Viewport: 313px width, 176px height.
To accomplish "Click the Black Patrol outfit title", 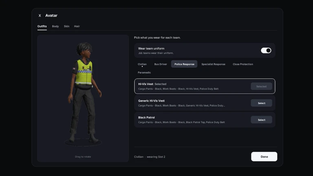I will [x=146, y=117].
